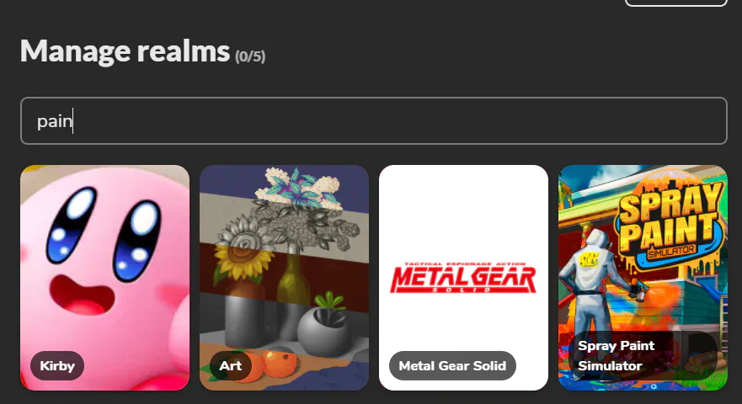
Task: Click the 'Kirby' name label pill
Action: point(57,365)
